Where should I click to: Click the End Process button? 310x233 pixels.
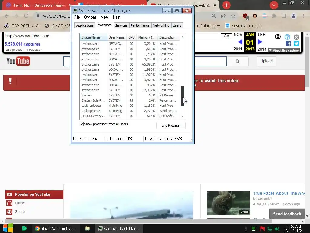click(171, 125)
